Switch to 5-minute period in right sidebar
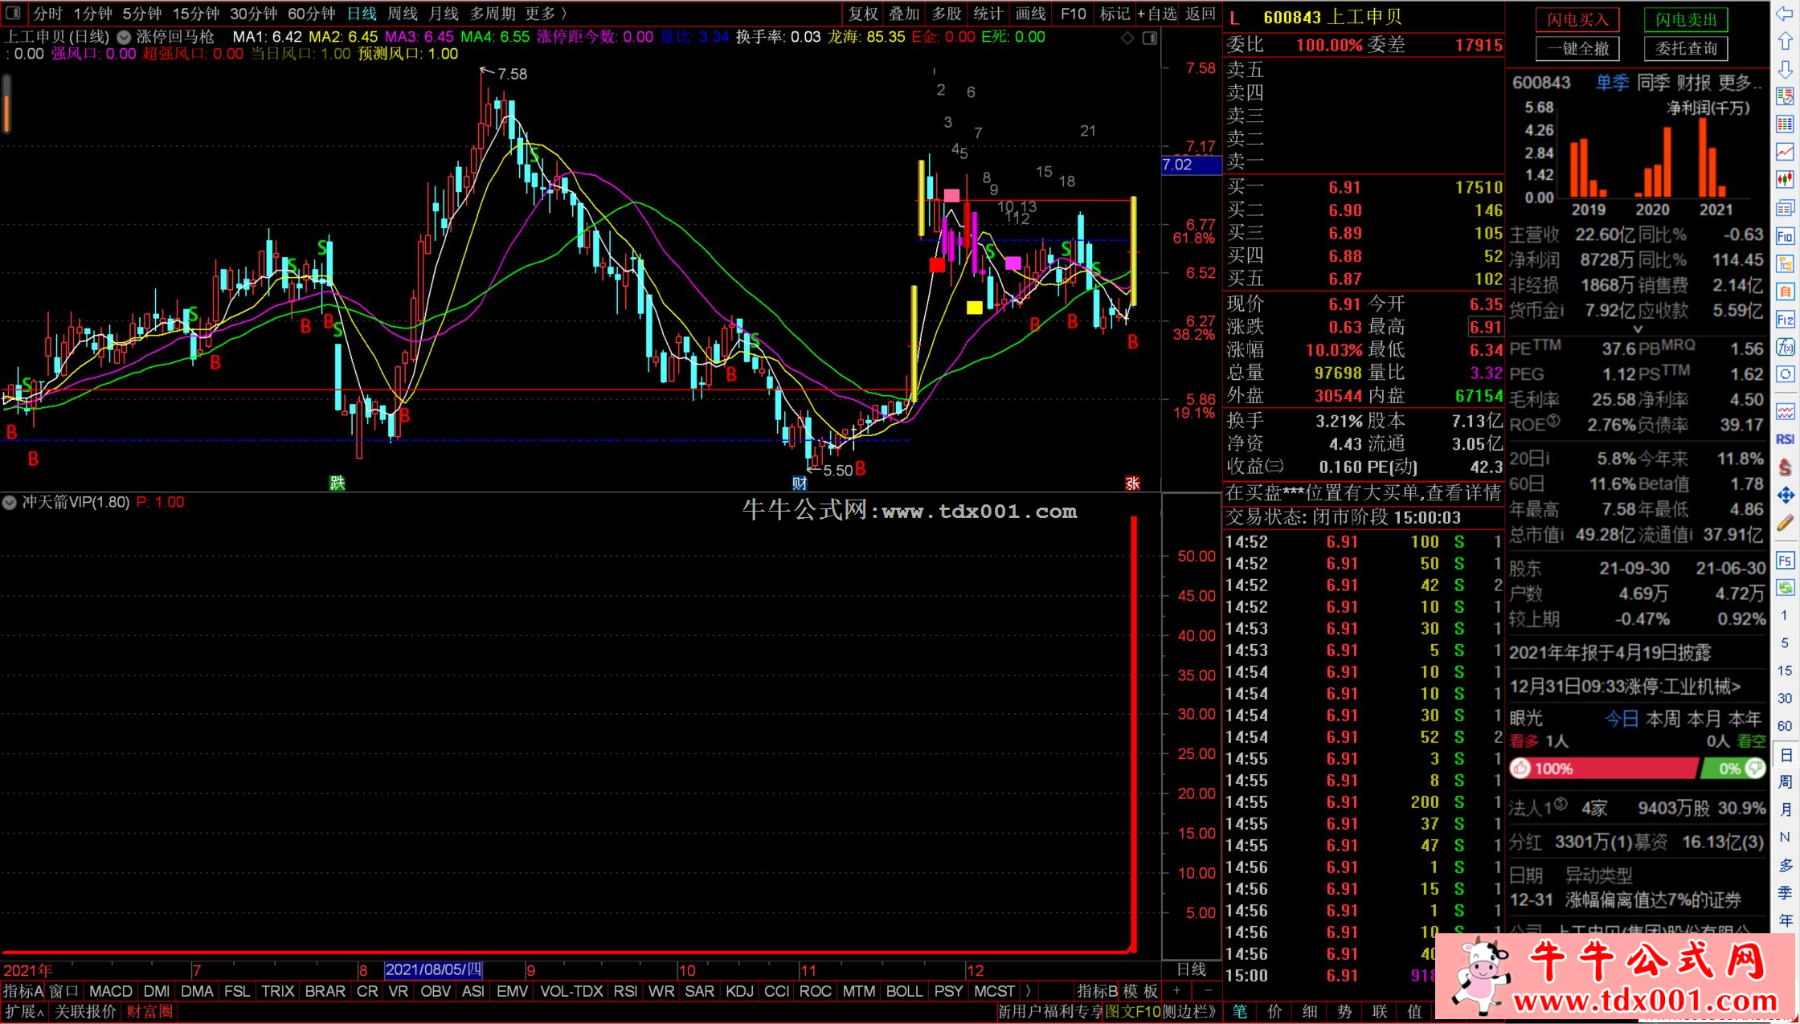The height and width of the screenshot is (1024, 1800). (1785, 643)
